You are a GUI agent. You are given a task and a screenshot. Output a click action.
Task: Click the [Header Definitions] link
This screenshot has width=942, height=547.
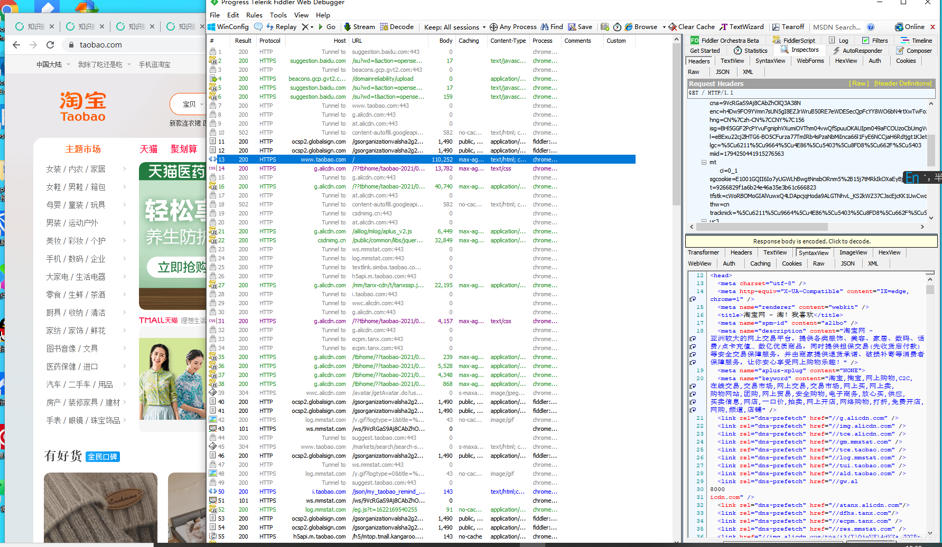tap(903, 83)
